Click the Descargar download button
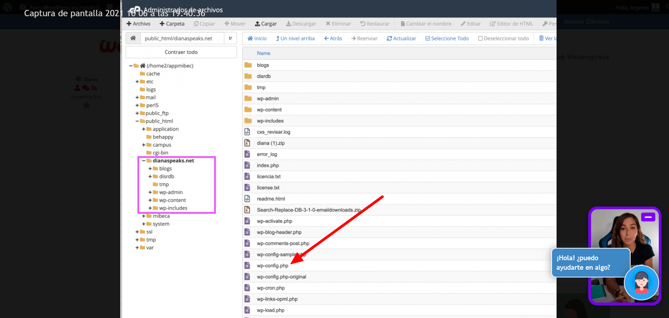 (301, 24)
